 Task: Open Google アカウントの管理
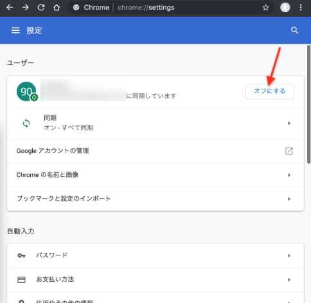[155, 151]
